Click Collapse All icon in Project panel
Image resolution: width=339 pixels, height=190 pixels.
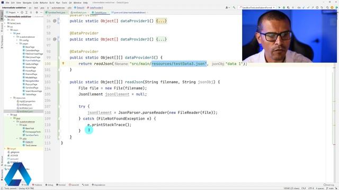tap(31, 13)
